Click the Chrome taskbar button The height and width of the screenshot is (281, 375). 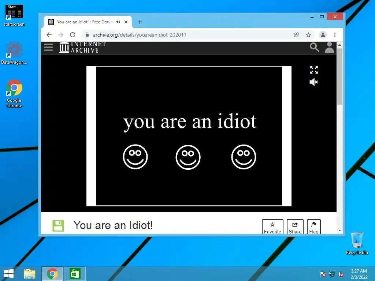click(x=52, y=274)
